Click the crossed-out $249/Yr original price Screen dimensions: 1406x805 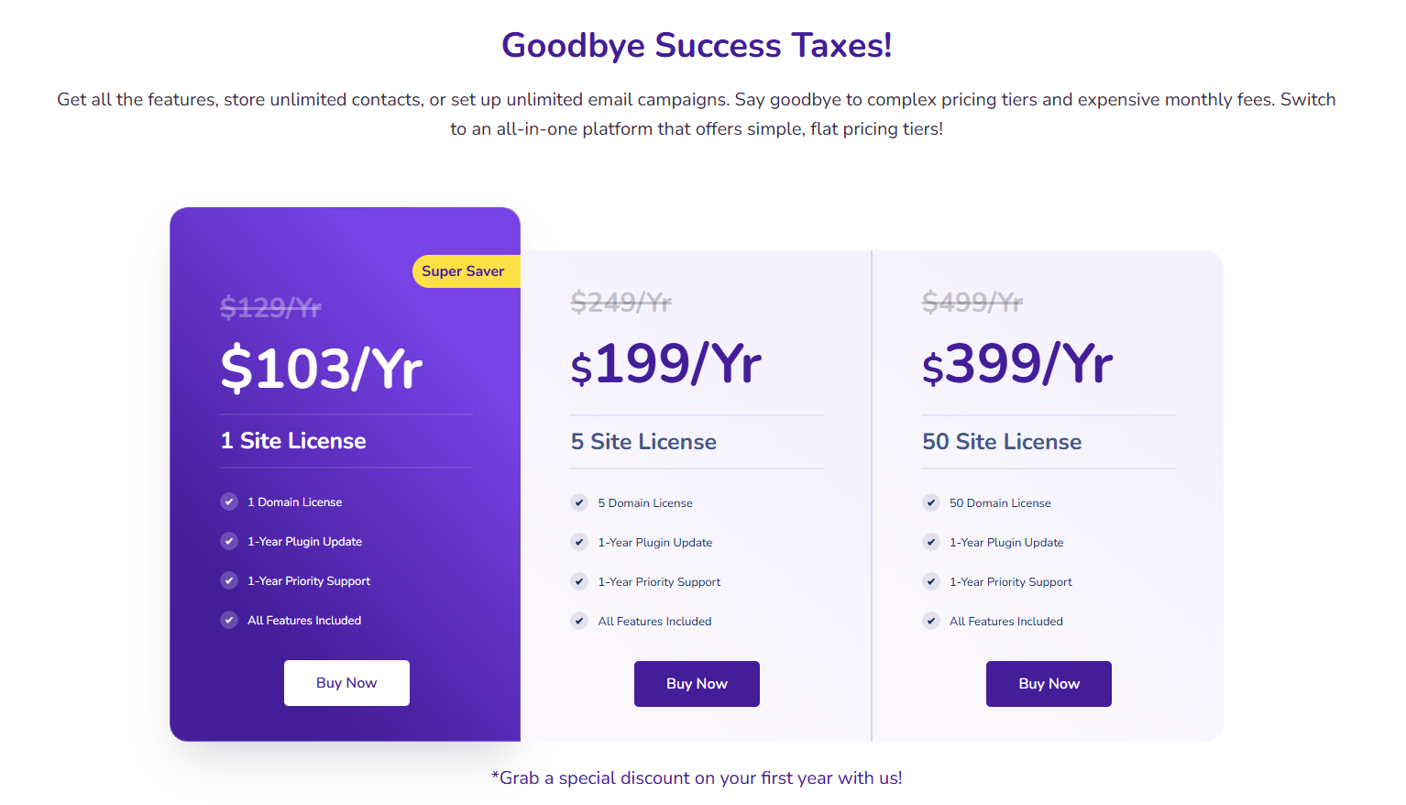pos(621,302)
